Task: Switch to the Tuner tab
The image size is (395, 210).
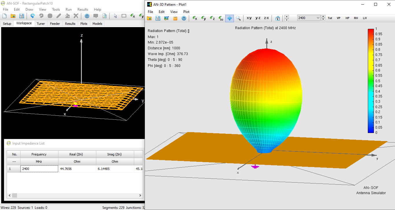Action: tap(41, 24)
